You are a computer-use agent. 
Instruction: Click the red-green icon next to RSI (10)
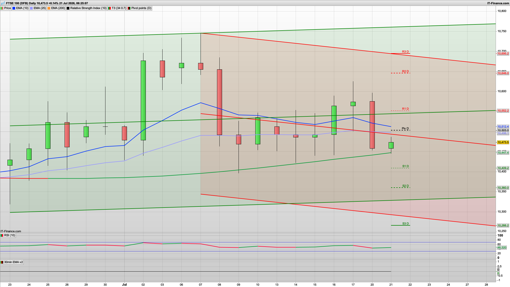click(2, 235)
